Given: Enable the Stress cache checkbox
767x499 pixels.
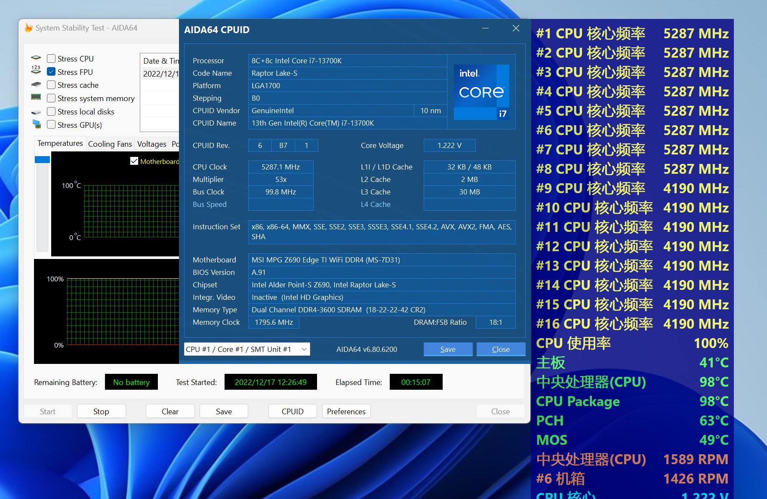Looking at the screenshot, I should 51,85.
